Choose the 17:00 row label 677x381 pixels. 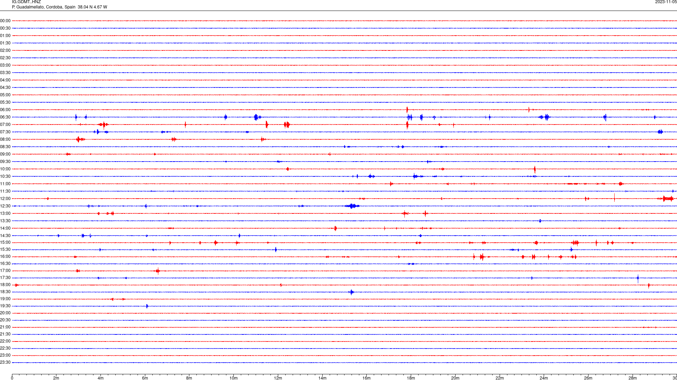click(5, 271)
